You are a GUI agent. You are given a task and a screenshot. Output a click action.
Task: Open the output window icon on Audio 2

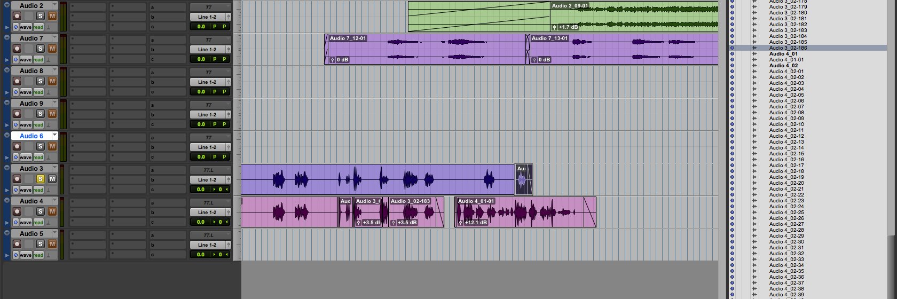[229, 17]
